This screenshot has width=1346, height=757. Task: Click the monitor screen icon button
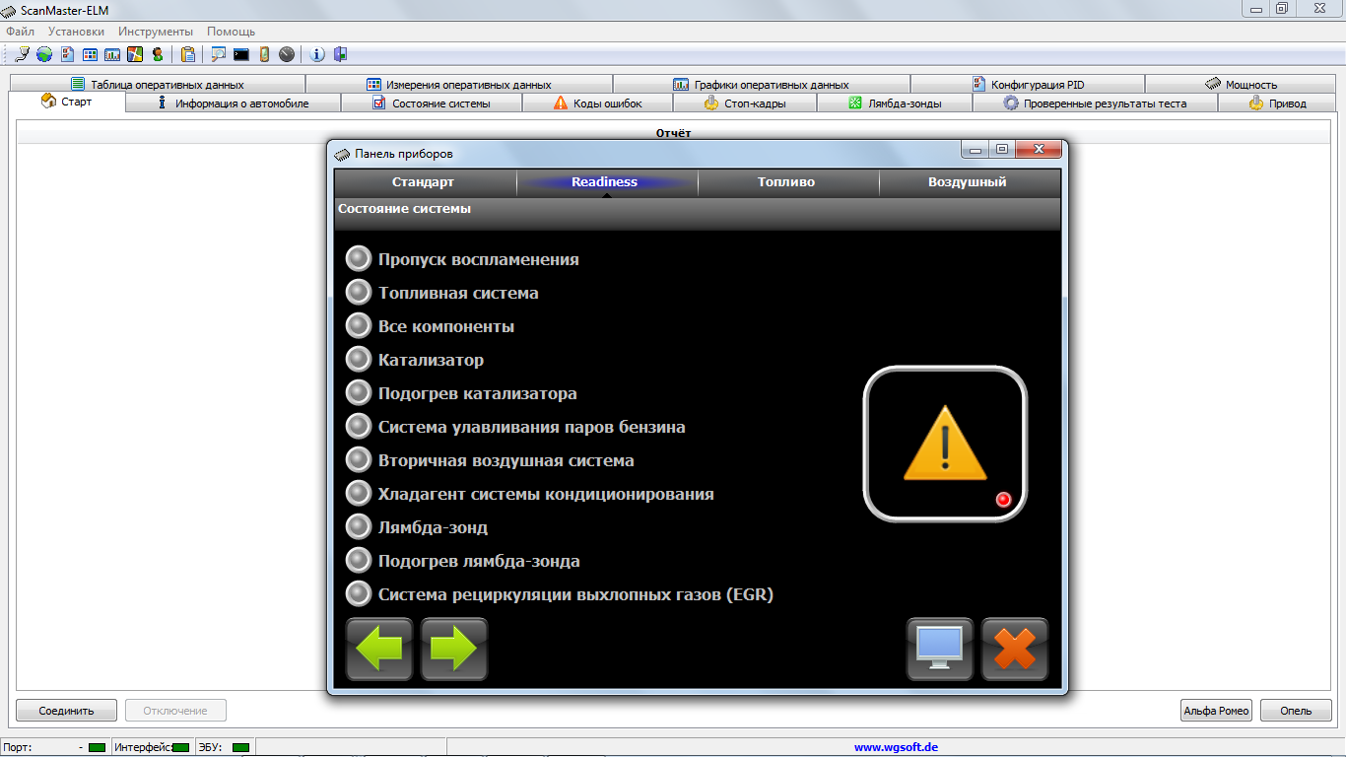[939, 649]
